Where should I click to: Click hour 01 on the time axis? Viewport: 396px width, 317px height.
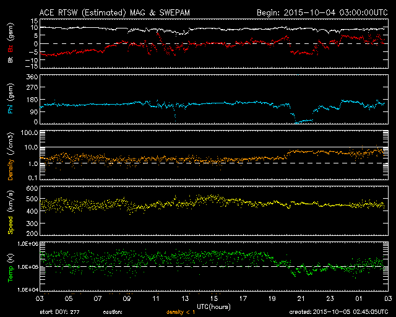coord(359,298)
